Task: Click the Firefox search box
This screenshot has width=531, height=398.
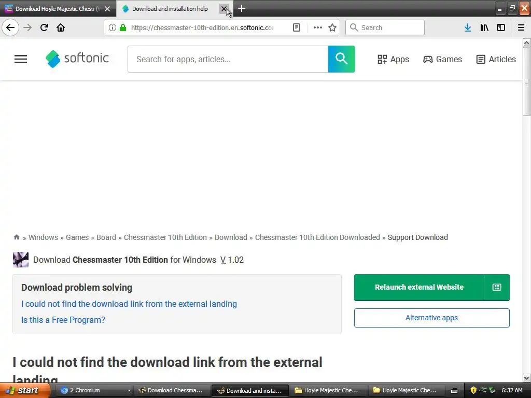Action: tap(385, 27)
